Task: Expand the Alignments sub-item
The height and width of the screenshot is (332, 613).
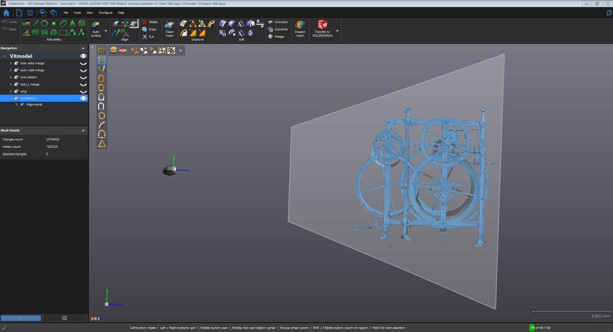Action: (16, 105)
